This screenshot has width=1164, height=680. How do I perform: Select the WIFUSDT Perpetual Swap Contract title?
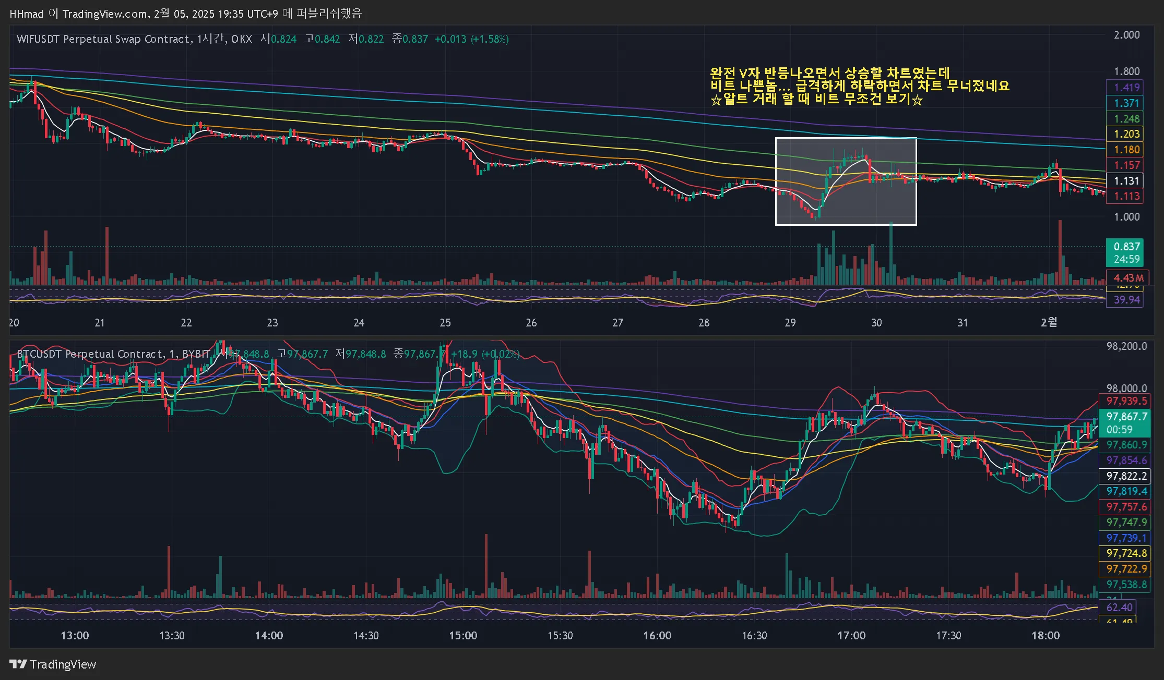(x=103, y=39)
